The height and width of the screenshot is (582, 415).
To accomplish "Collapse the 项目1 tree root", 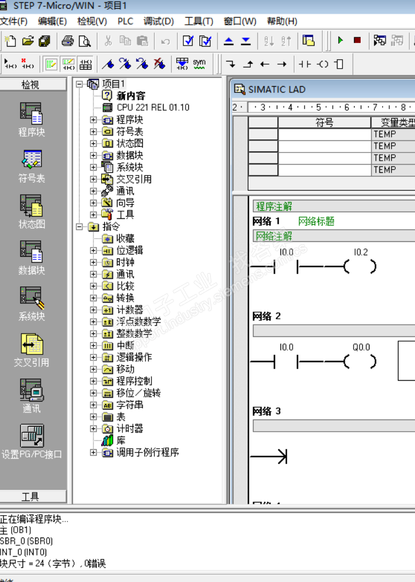I will pyautogui.click(x=79, y=84).
